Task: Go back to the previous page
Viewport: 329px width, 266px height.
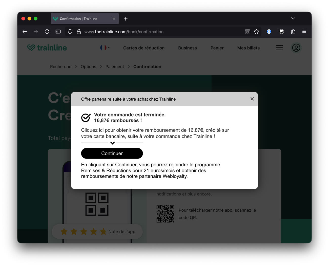Action: [25, 32]
